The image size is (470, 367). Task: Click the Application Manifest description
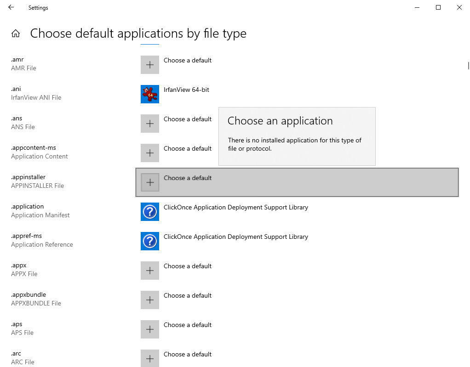tap(40, 215)
